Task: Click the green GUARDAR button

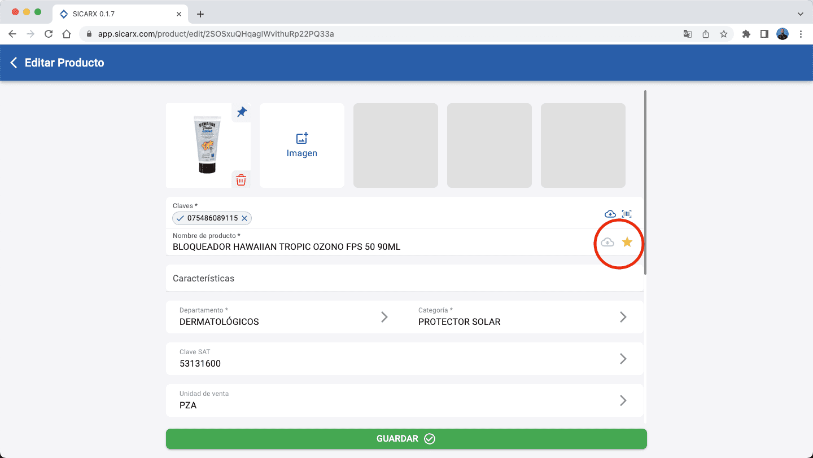Action: tap(406, 439)
